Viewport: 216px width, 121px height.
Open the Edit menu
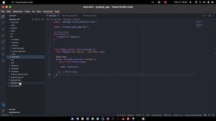click(x=8, y=11)
